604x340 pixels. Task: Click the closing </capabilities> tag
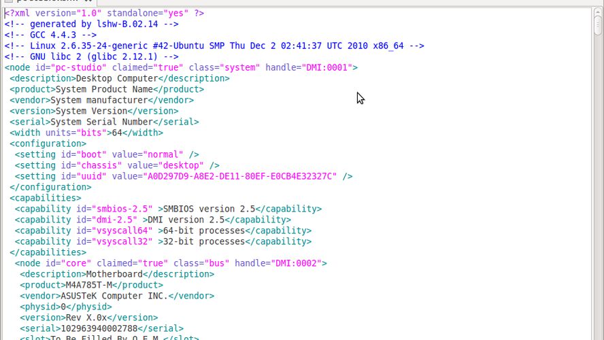click(48, 252)
